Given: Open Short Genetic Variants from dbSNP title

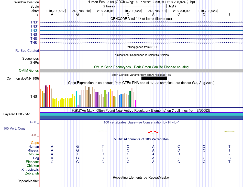Looking at the screenshot, I should 141,75.
